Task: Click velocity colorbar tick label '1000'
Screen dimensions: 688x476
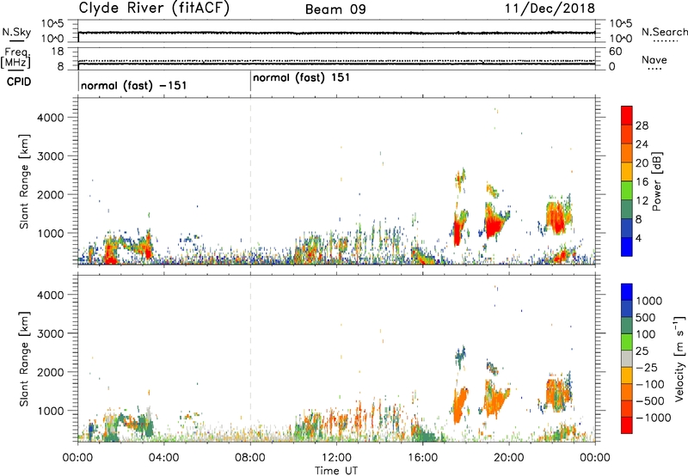Action: 649,301
